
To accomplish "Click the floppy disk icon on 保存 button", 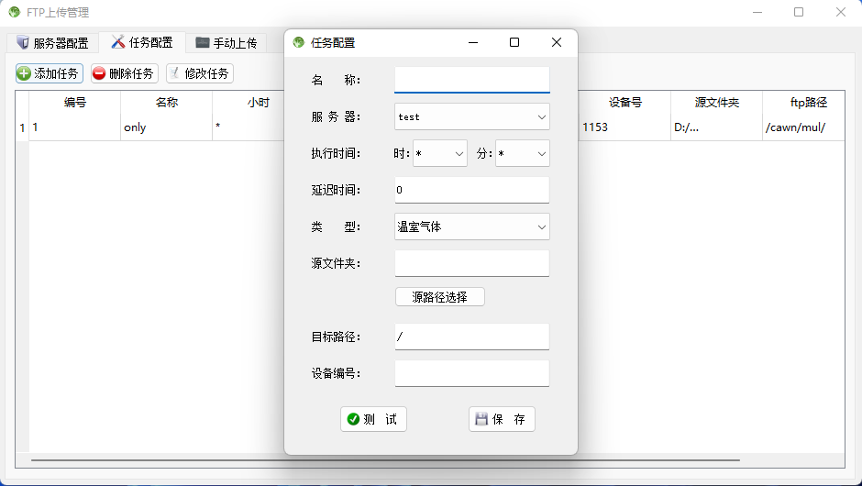I will point(481,419).
